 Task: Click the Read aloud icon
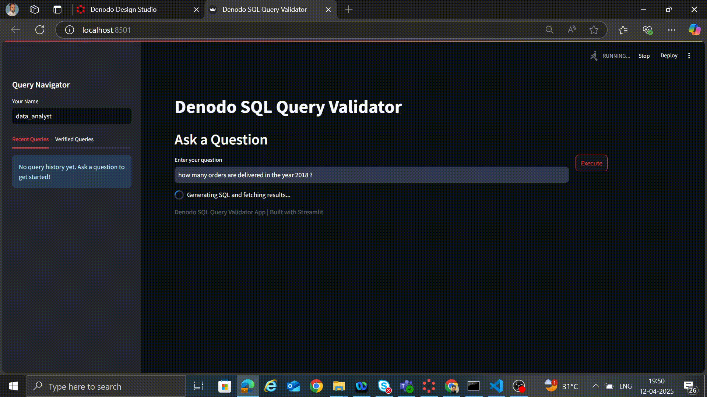pos(571,30)
